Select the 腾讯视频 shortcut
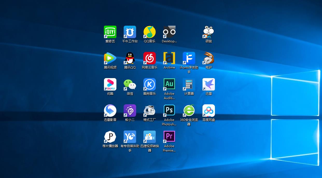322x178 pixels. pyautogui.click(x=110, y=58)
